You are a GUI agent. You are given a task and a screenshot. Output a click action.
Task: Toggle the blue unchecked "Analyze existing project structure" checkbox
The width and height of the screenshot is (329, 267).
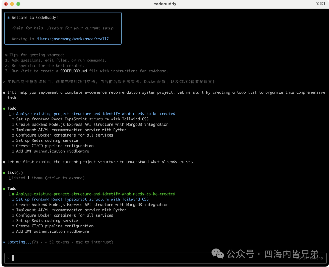[x=13, y=114]
